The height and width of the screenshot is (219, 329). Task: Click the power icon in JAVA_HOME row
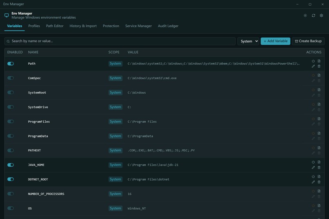(313, 162)
